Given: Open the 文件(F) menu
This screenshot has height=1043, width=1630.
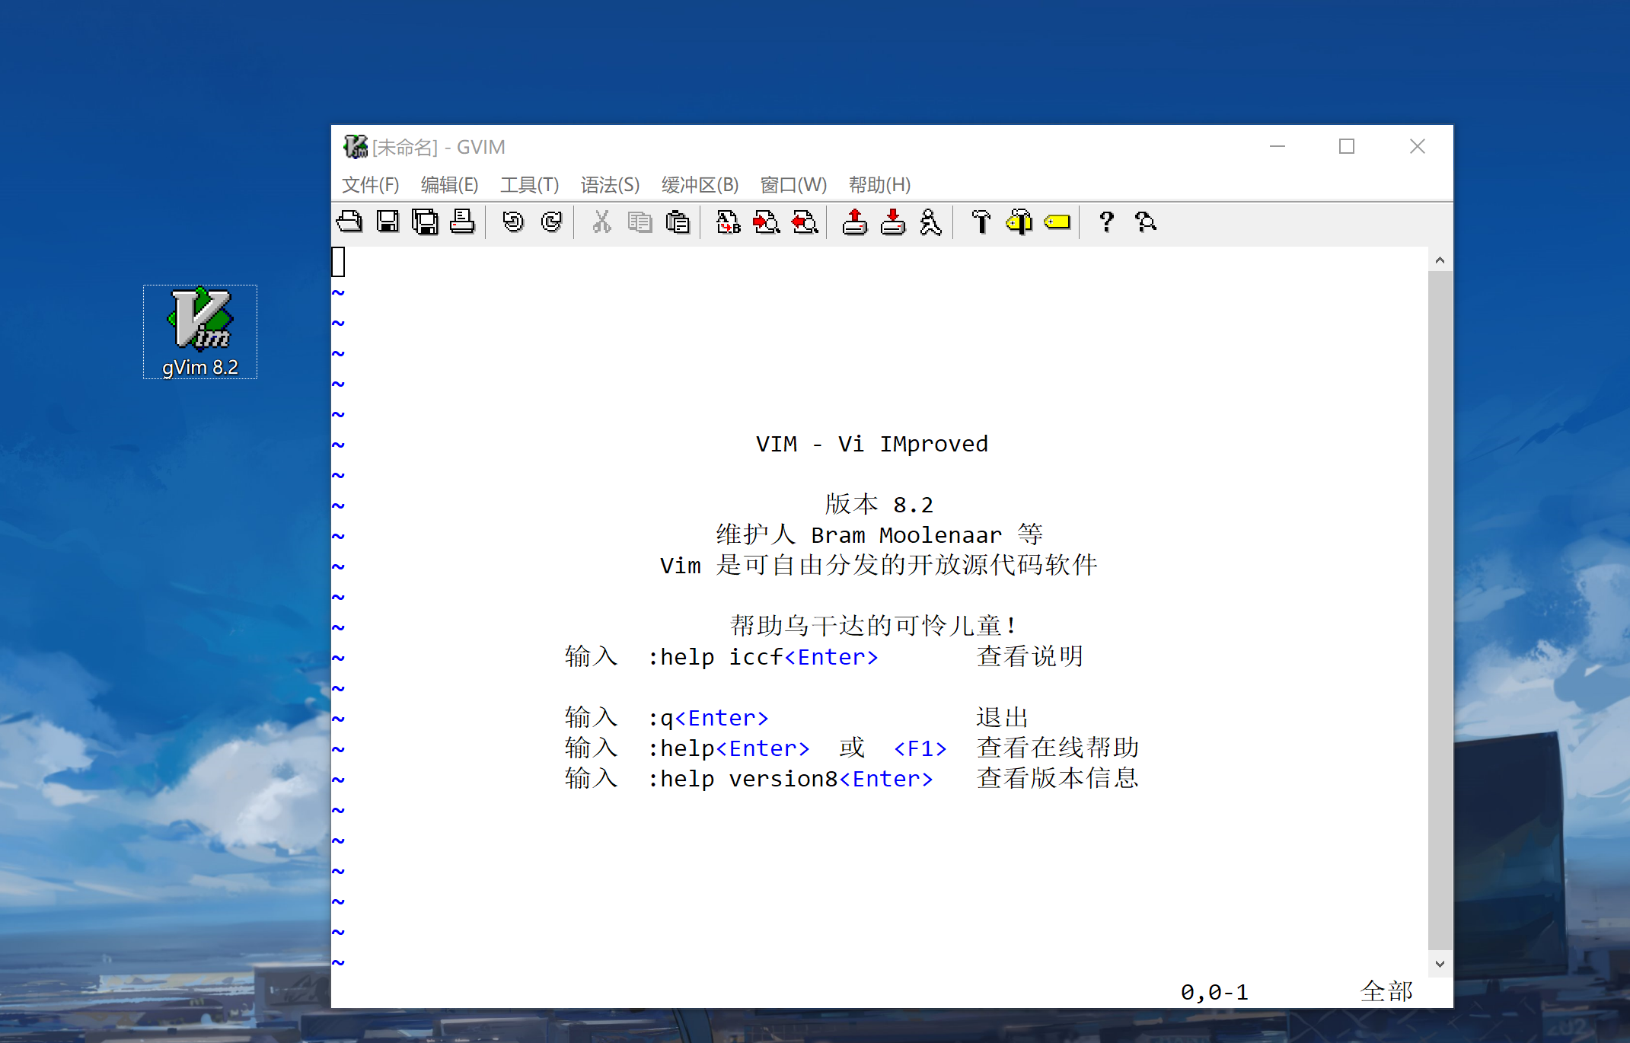Looking at the screenshot, I should 370,185.
